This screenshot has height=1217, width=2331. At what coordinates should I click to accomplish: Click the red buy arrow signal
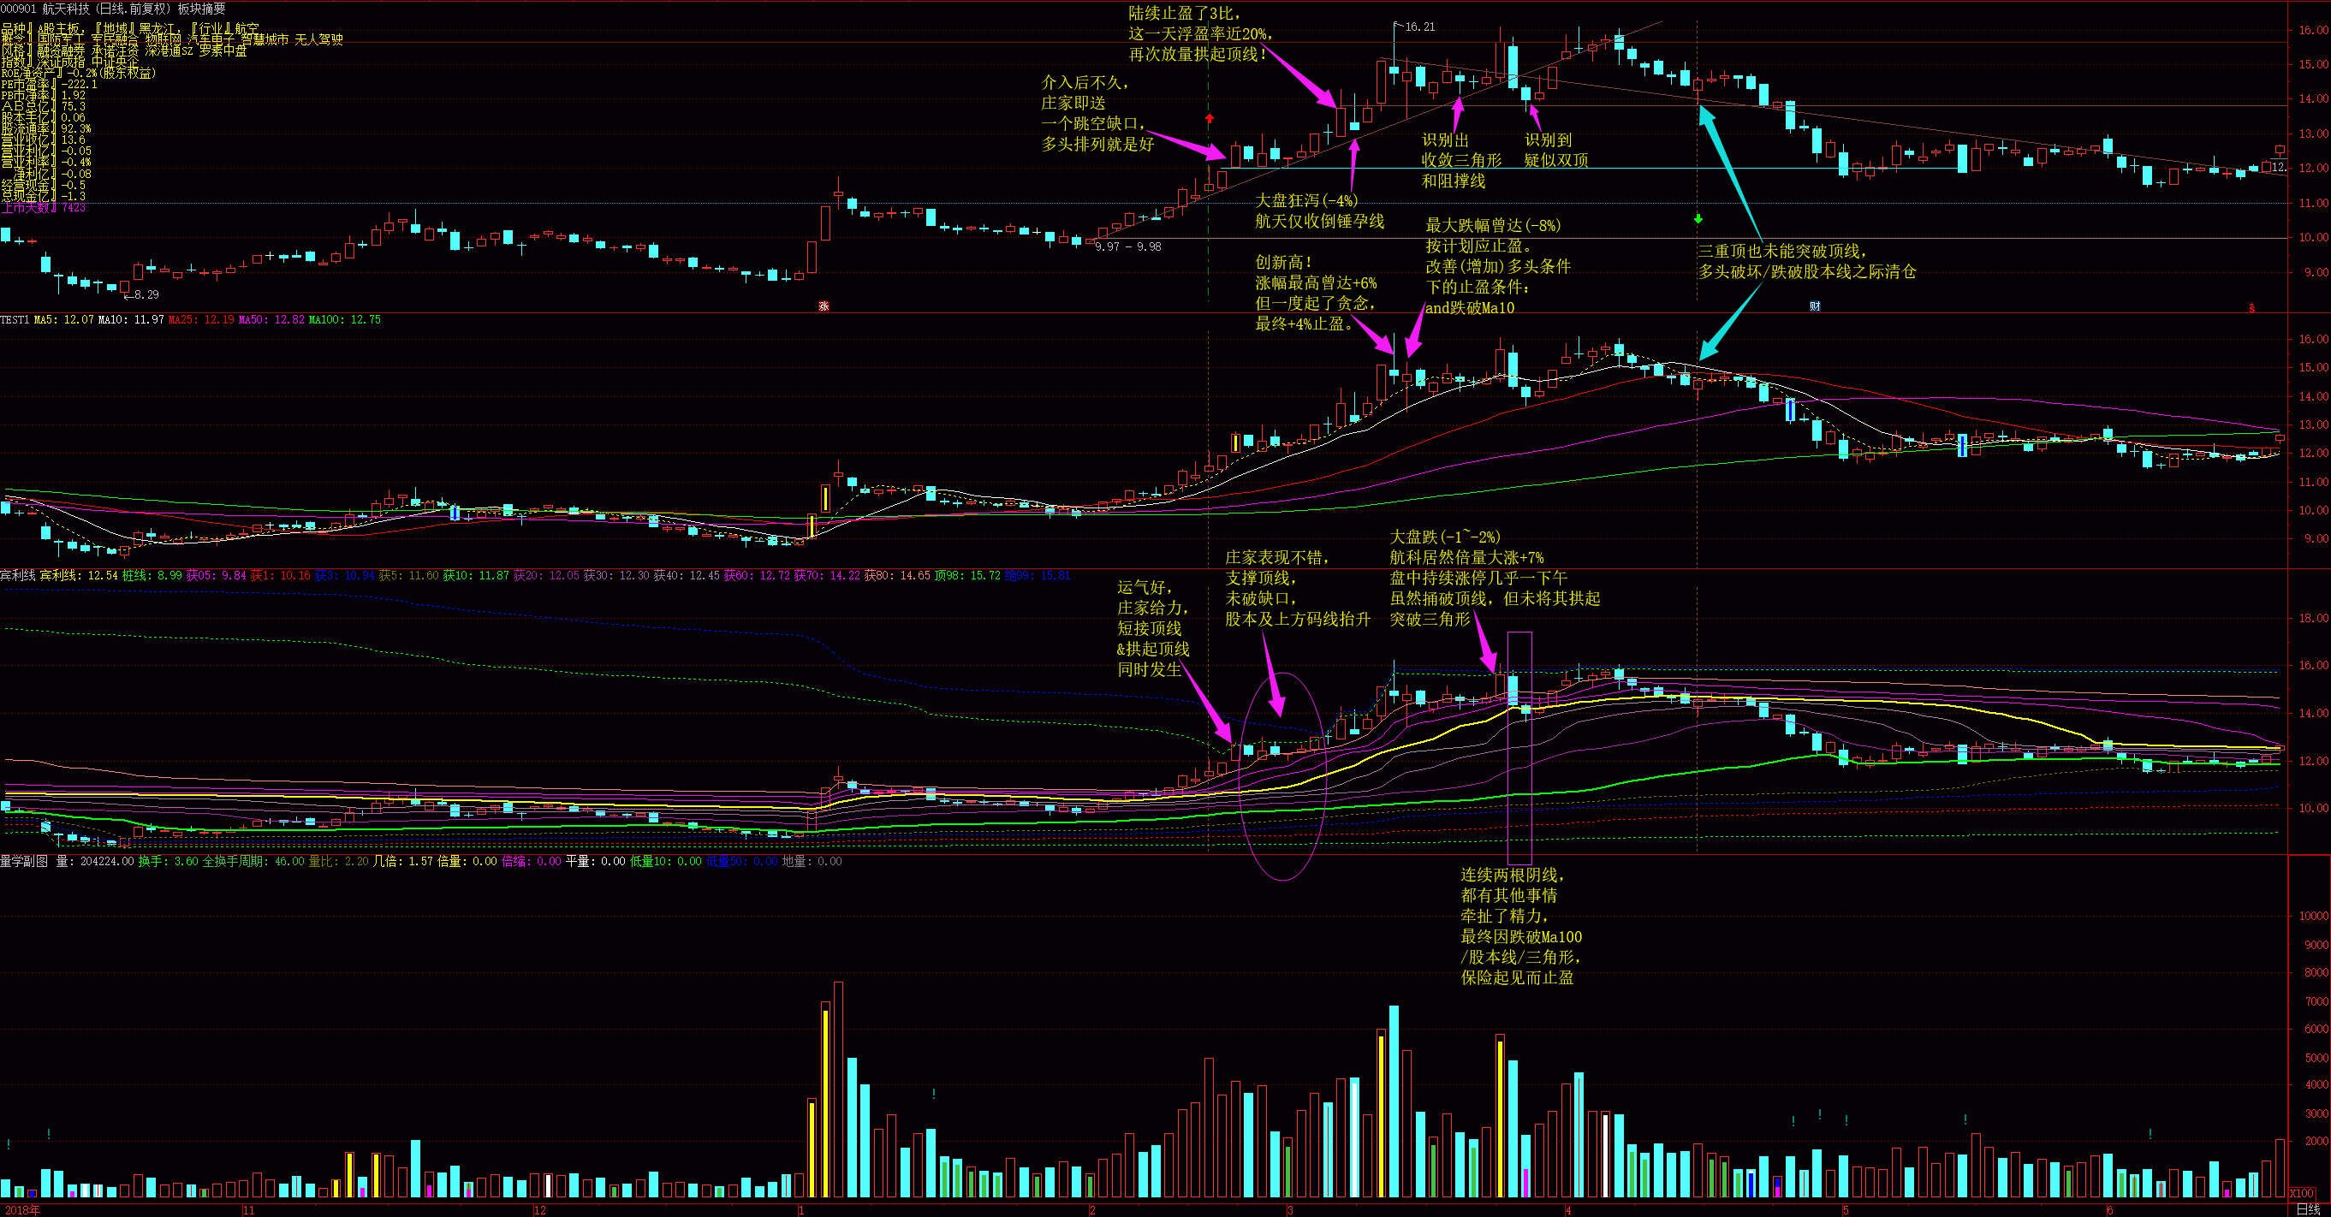pos(1210,118)
